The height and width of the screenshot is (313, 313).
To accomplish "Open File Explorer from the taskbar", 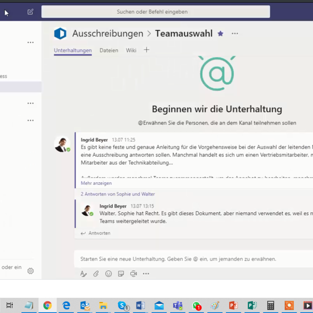I will click(x=103, y=306).
